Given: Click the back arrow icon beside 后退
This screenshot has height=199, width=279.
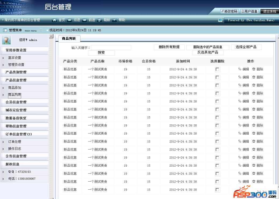Looking at the screenshot, I should 69,20.
